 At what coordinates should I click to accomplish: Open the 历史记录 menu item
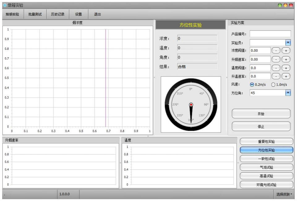pos(57,14)
